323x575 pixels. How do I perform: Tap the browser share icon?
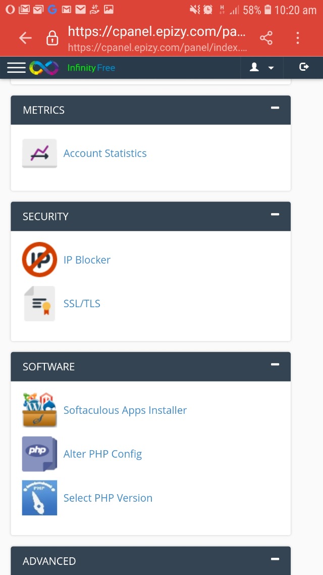pyautogui.click(x=266, y=38)
